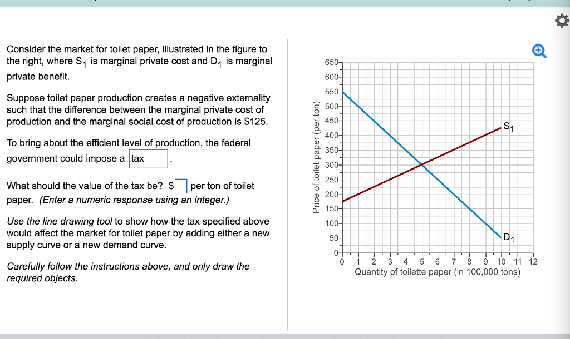The image size is (570, 339).
Task: Click quantity axis label 1
Action: [358, 262]
